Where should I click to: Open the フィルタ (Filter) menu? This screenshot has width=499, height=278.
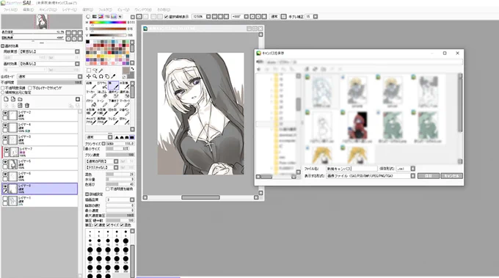point(105,10)
